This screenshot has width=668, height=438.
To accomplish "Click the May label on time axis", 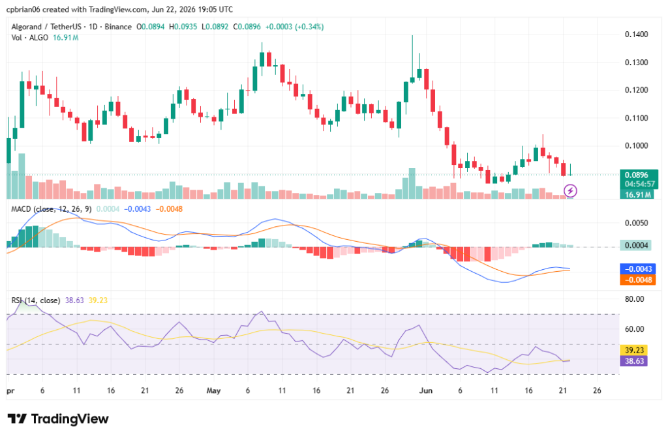I will pos(213,391).
